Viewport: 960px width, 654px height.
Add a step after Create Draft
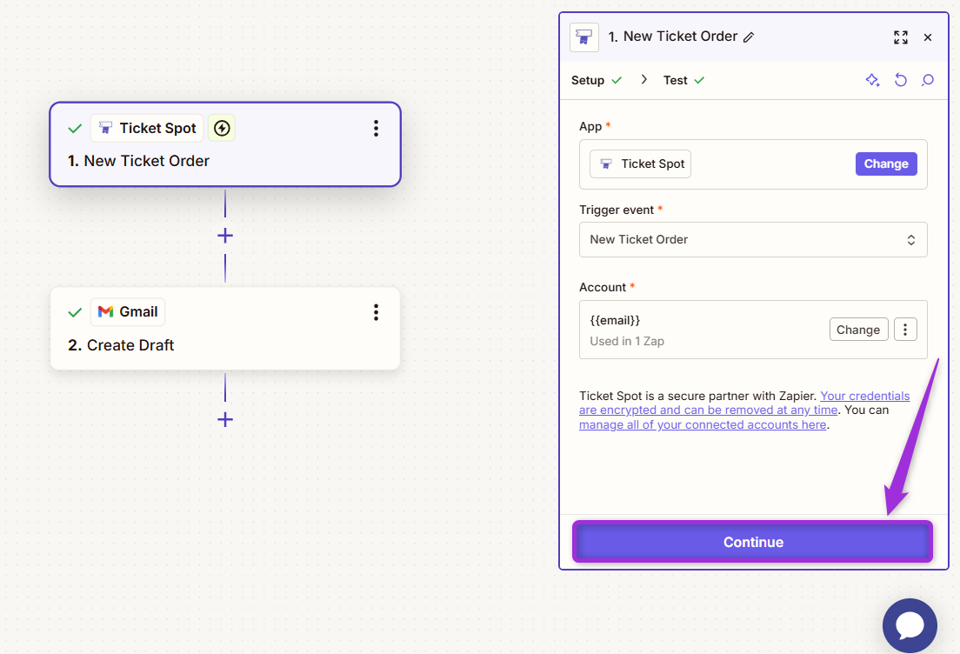tap(225, 419)
